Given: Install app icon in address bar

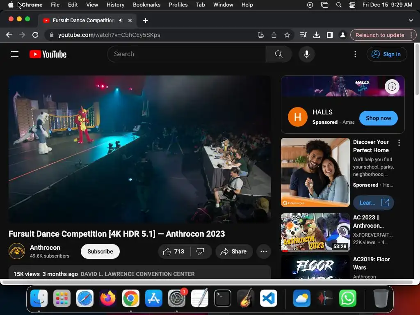Looking at the screenshot, I should coord(260,35).
